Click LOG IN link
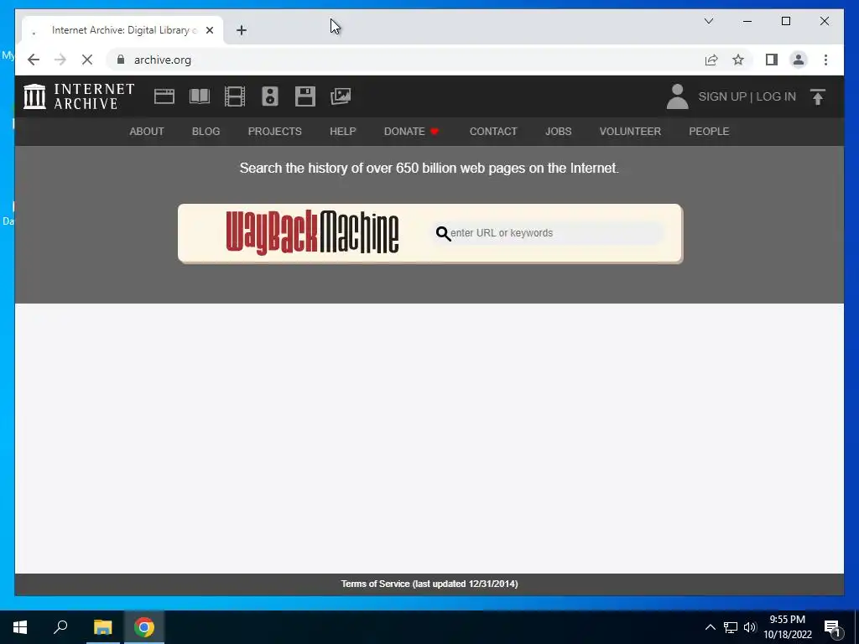 (x=776, y=96)
